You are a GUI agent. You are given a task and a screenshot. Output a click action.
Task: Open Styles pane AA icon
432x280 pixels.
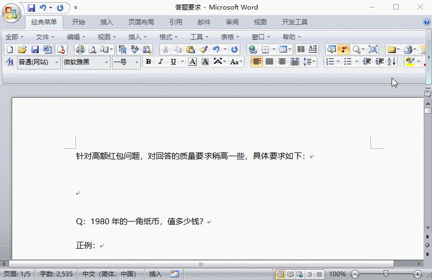coord(10,62)
